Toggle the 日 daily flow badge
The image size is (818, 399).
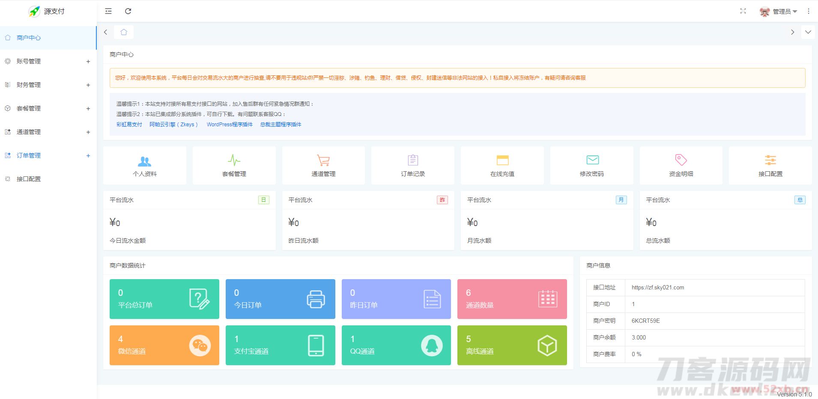click(264, 199)
